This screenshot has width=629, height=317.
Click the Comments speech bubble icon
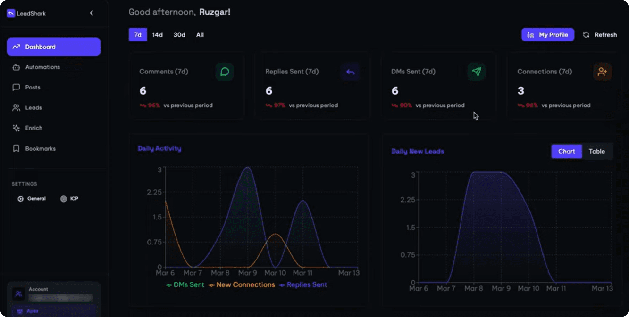pyautogui.click(x=225, y=72)
